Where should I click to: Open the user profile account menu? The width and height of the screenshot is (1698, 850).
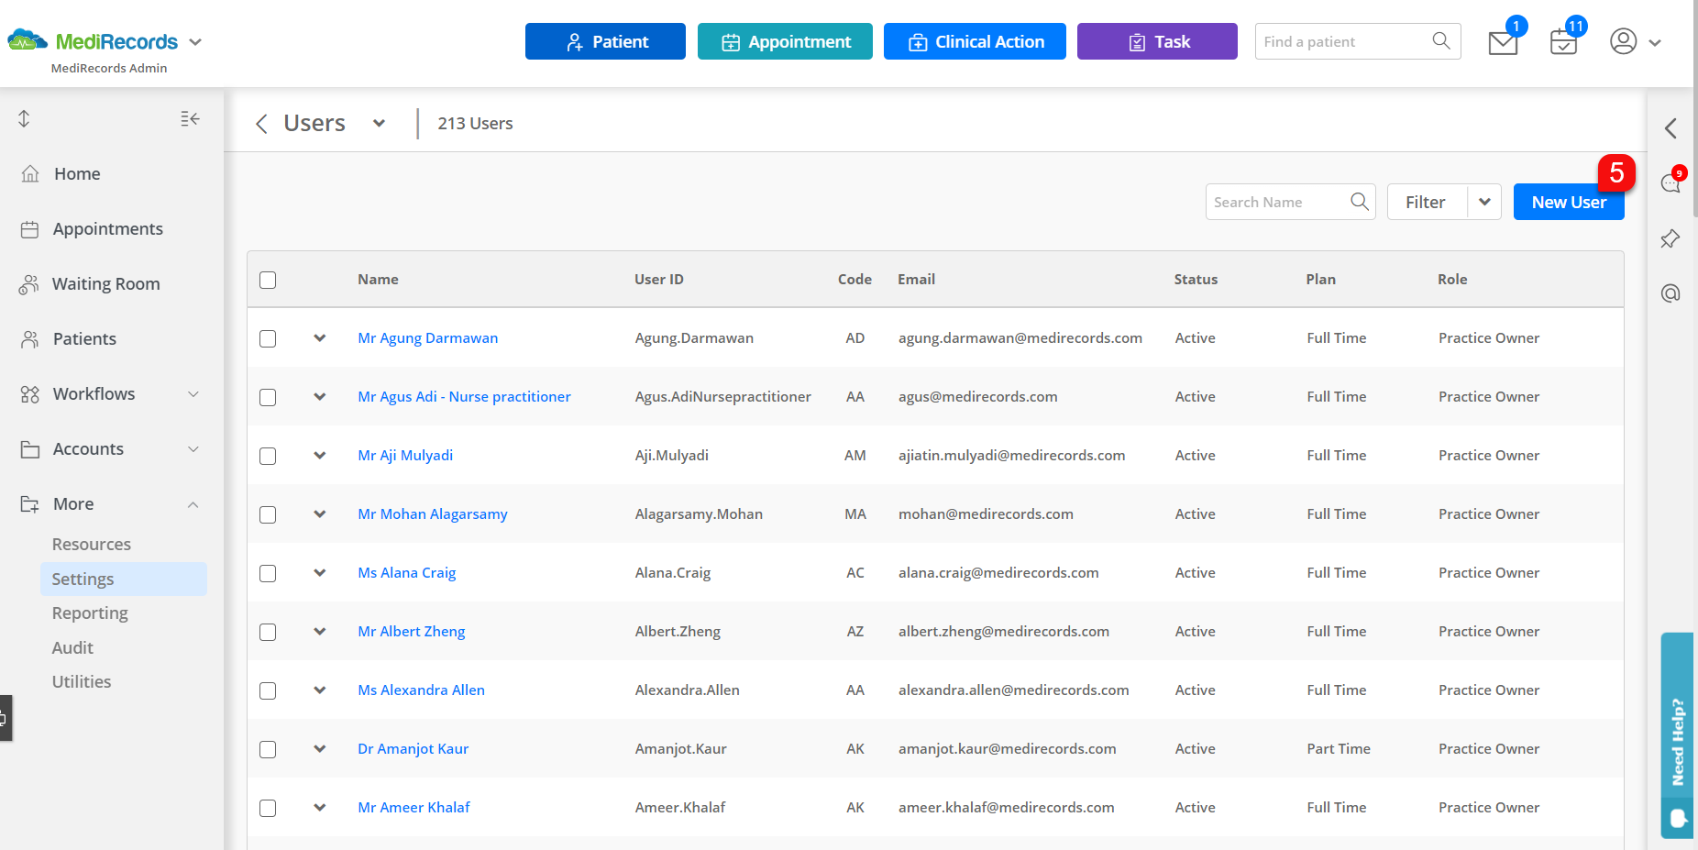[x=1624, y=41]
